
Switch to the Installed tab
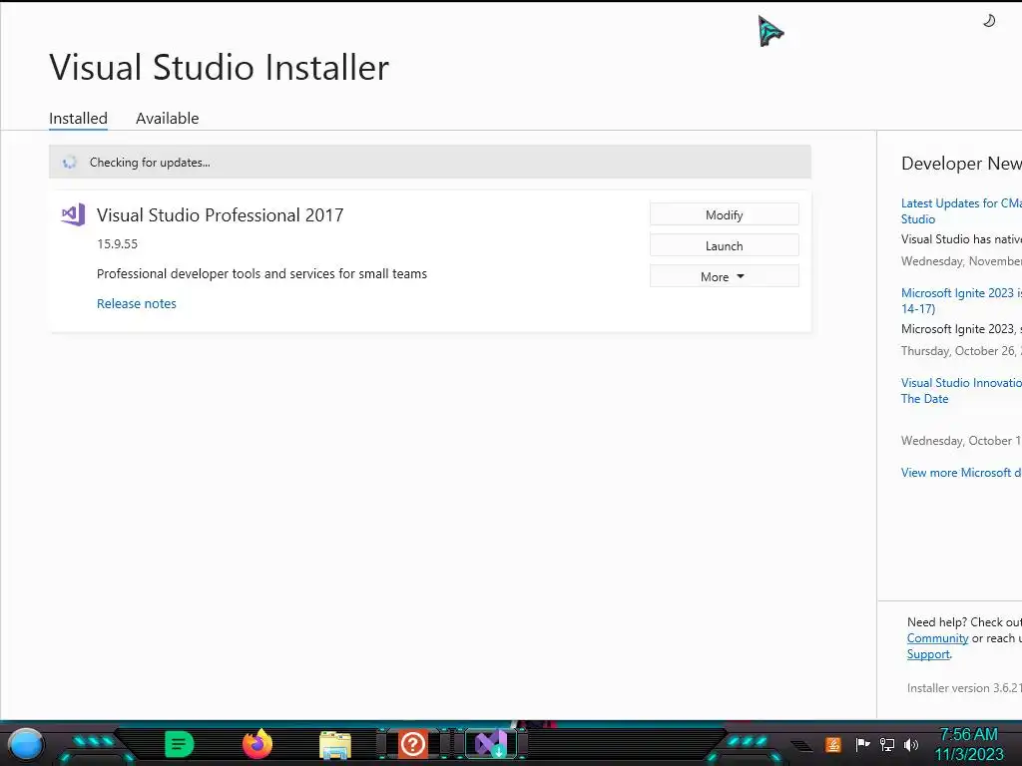point(78,119)
